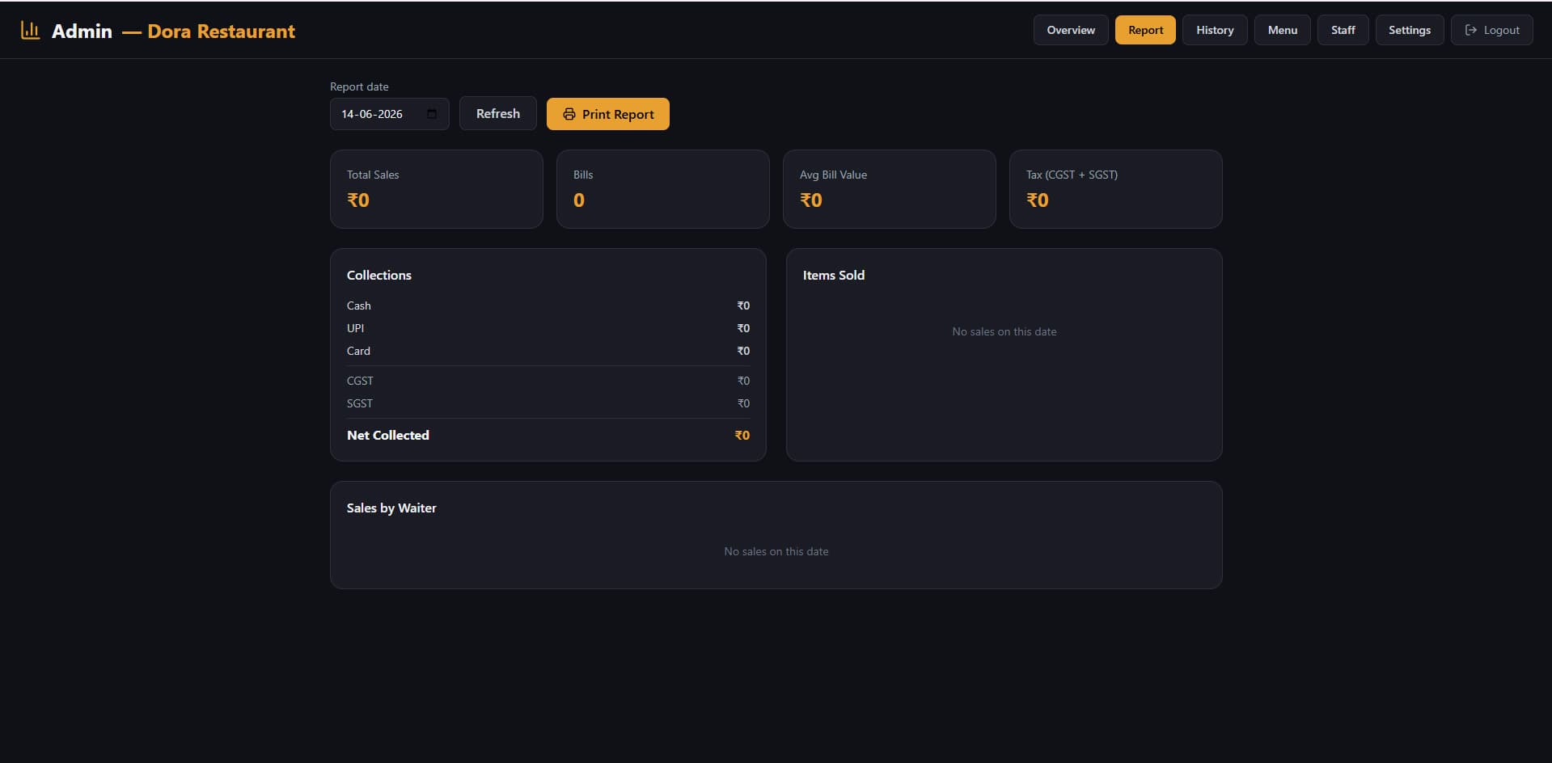Click the Admin heading text

(82, 31)
